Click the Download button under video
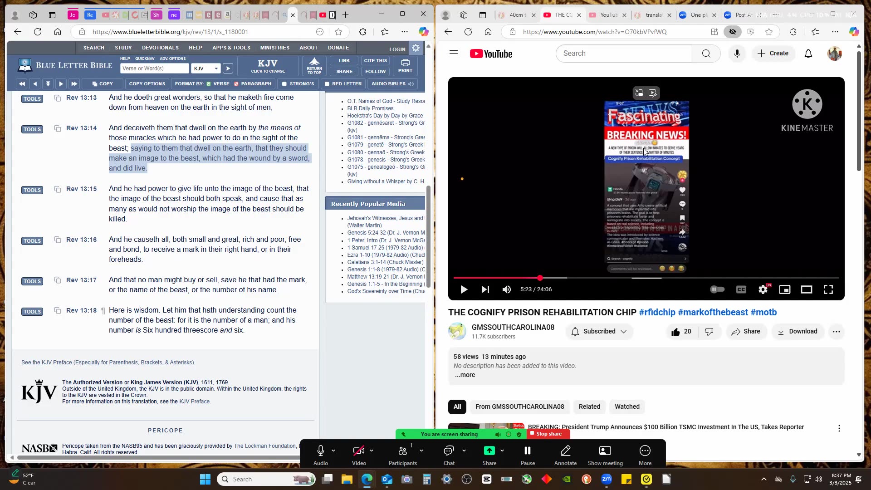Image resolution: width=871 pixels, height=490 pixels. point(797,332)
